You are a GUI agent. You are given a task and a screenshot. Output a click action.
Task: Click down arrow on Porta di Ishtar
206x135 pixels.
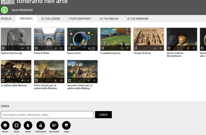coord(56,48)
